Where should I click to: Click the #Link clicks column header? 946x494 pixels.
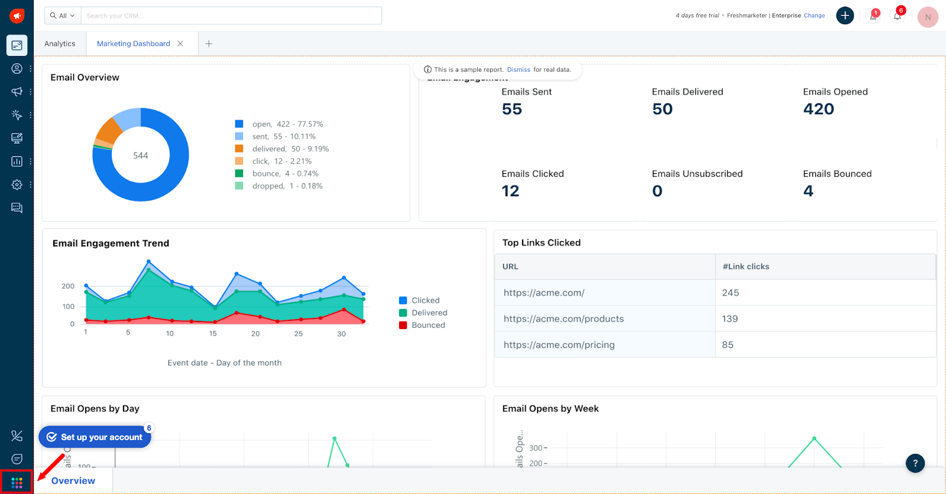(x=825, y=266)
